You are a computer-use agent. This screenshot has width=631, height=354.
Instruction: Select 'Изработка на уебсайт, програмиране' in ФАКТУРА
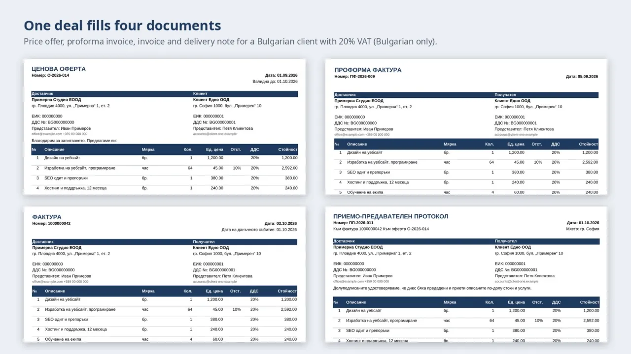pos(80,309)
